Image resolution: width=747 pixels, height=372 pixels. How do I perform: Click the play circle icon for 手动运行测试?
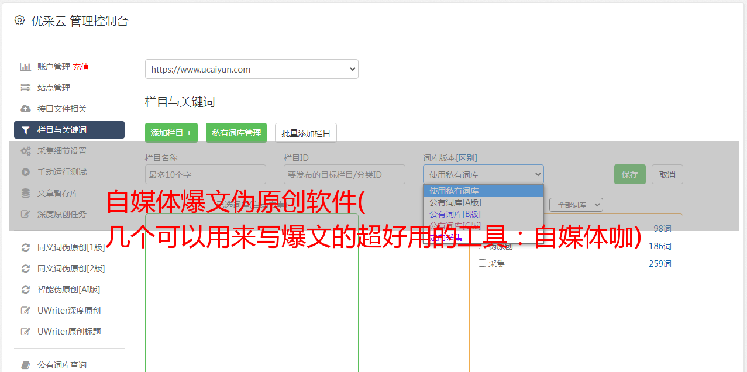coord(26,172)
